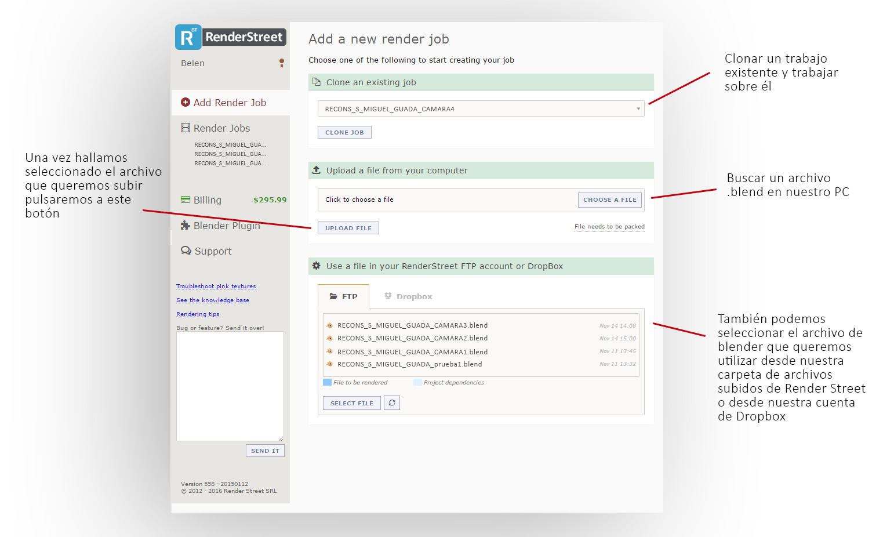Open the Troubleshoot pink textures link
Image resolution: width=894 pixels, height=537 pixels.
(x=216, y=286)
